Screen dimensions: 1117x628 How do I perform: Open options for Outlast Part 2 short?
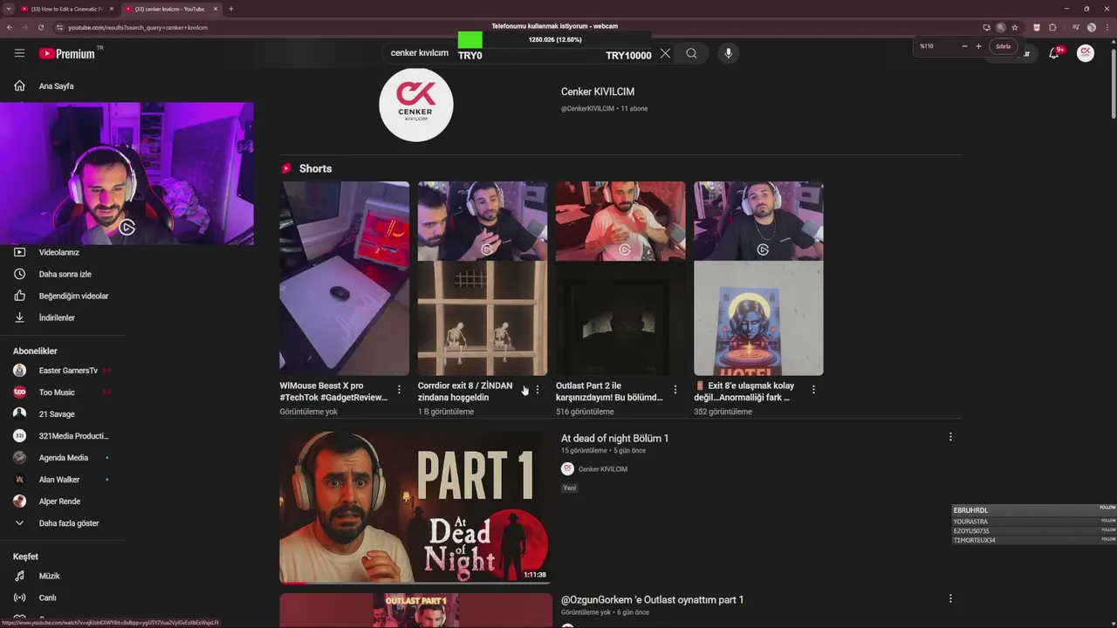(x=675, y=390)
